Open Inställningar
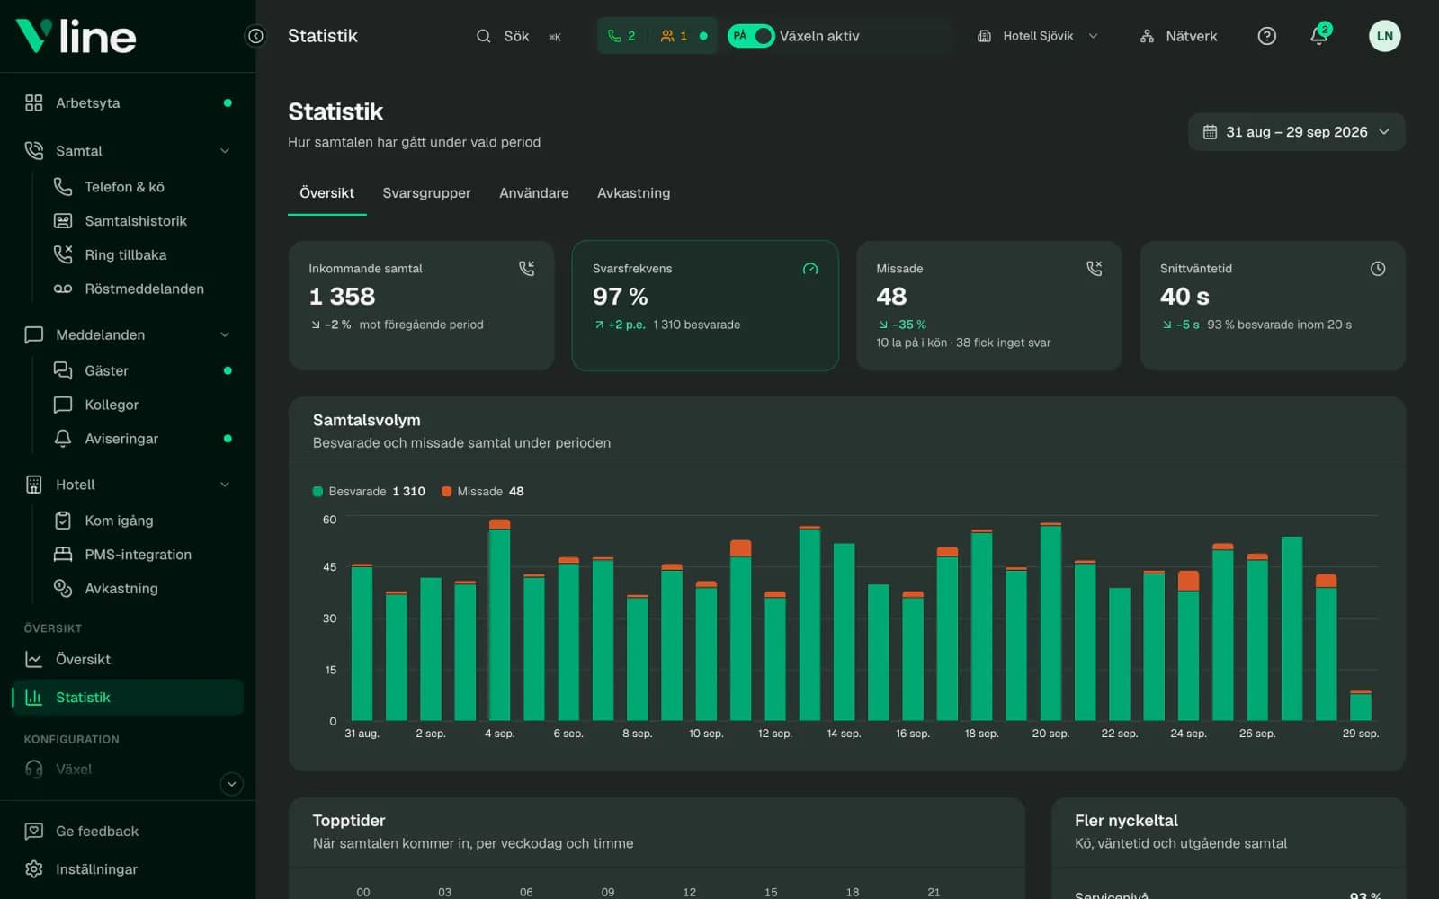This screenshot has height=899, width=1439. point(128,869)
